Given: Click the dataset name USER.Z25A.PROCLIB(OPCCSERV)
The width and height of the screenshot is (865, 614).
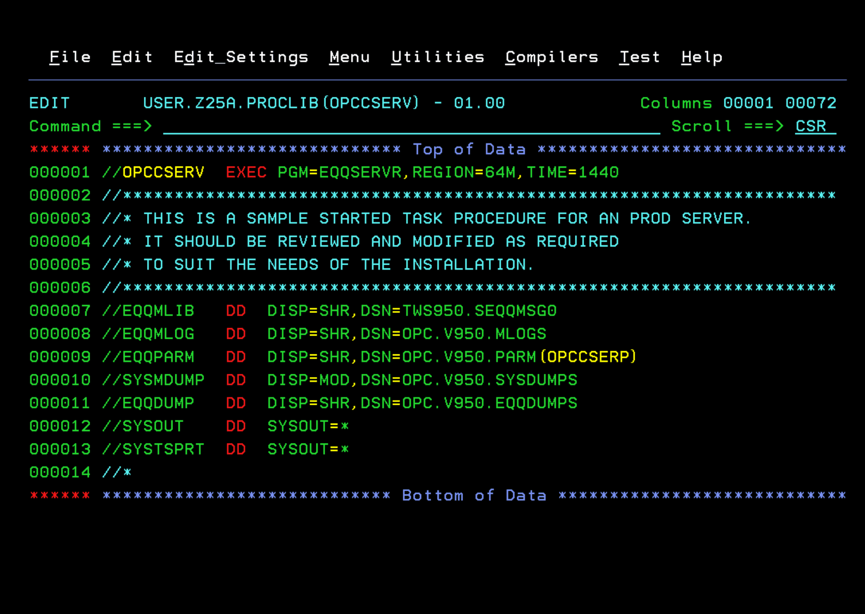Looking at the screenshot, I should pyautogui.click(x=280, y=103).
